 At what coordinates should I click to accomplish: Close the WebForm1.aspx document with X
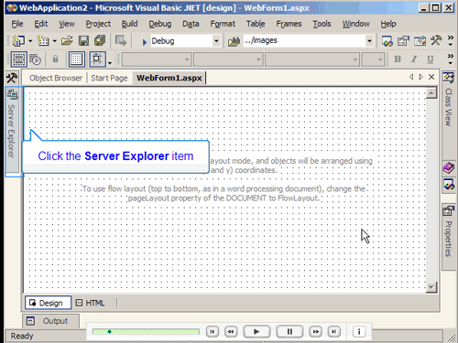[431, 77]
